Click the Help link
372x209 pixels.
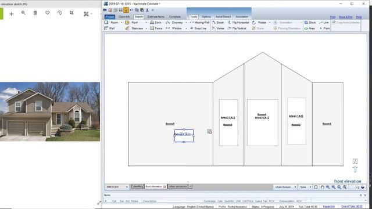tap(359, 17)
